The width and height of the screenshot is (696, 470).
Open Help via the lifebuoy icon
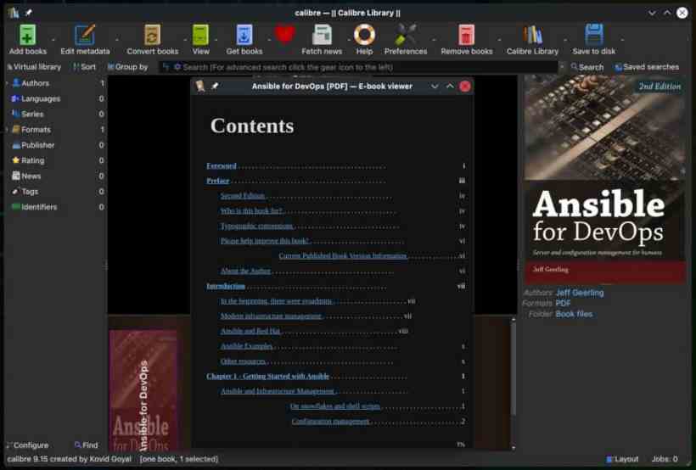pyautogui.click(x=364, y=35)
